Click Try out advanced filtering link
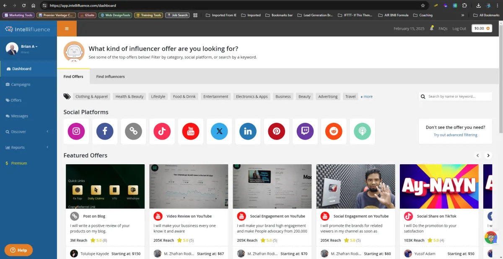This screenshot has height=259, width=503. [456, 135]
